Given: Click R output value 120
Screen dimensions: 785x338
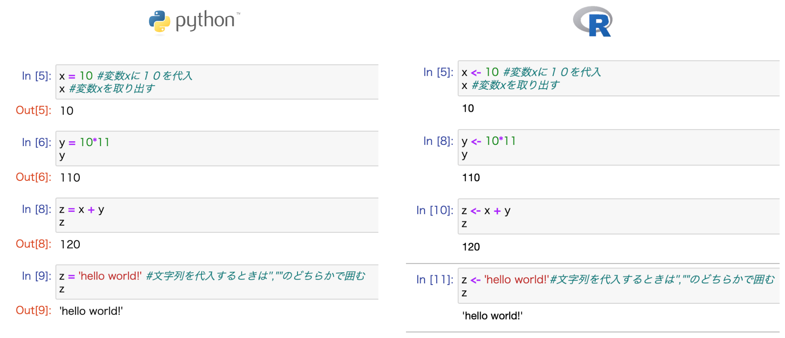Looking at the screenshot, I should pos(471,247).
